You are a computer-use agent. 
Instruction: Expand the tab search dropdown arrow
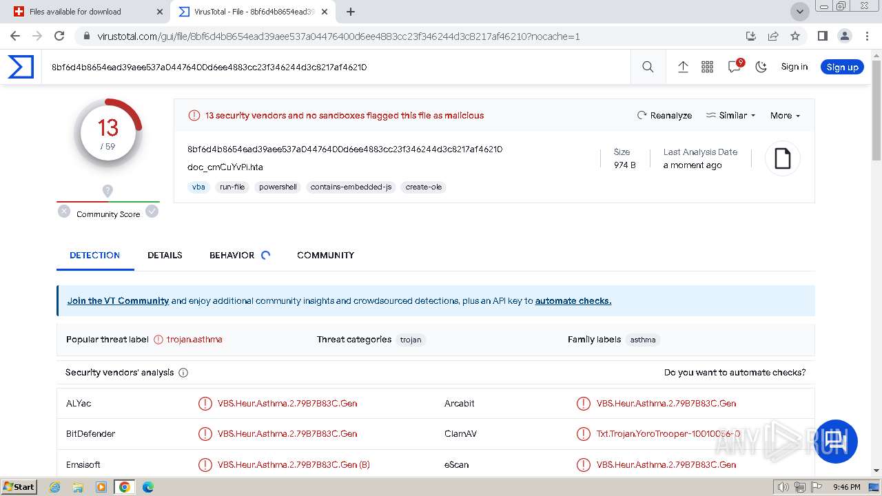[x=799, y=12]
